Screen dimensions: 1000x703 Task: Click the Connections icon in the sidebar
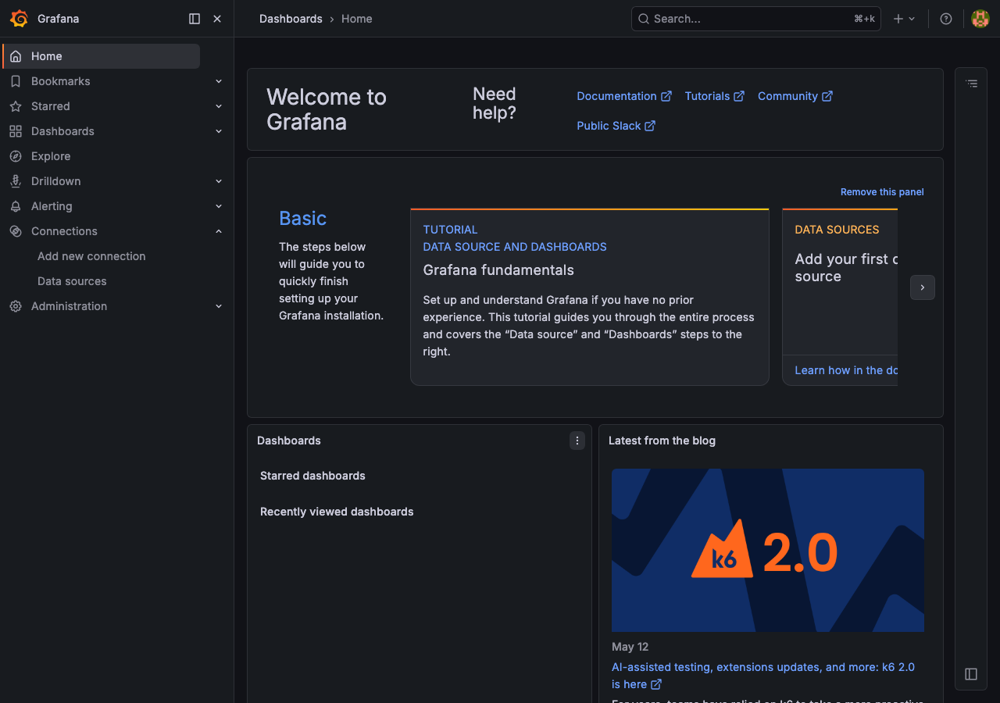click(16, 231)
